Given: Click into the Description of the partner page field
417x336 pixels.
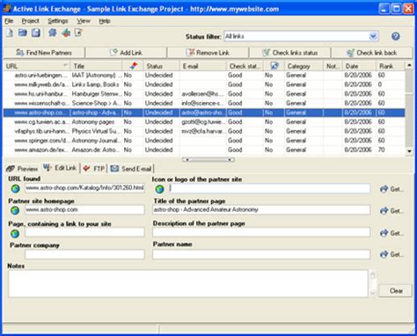Looking at the screenshot, I should (261, 232).
